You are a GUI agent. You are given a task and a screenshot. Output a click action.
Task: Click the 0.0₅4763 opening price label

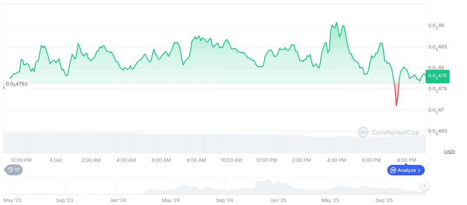click(x=17, y=83)
